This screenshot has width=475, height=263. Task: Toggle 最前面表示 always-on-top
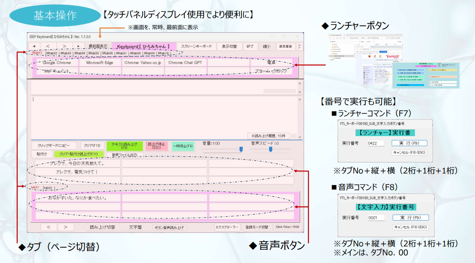98,46
